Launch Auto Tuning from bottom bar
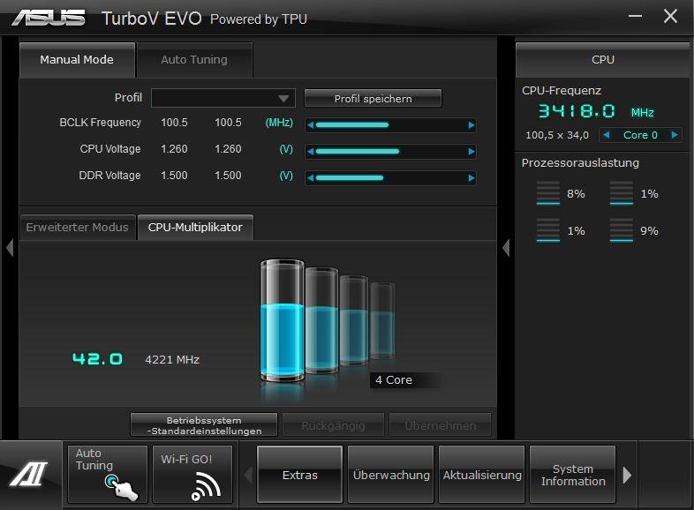Image resolution: width=694 pixels, height=510 pixels. click(x=108, y=474)
